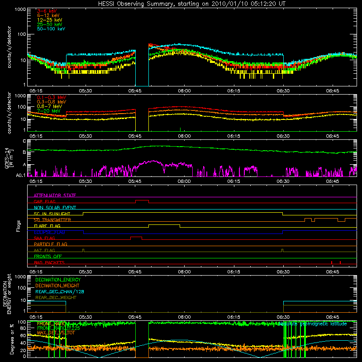Click the GOES-14 axis label
This screenshot has height=362, width=362.
9,158
